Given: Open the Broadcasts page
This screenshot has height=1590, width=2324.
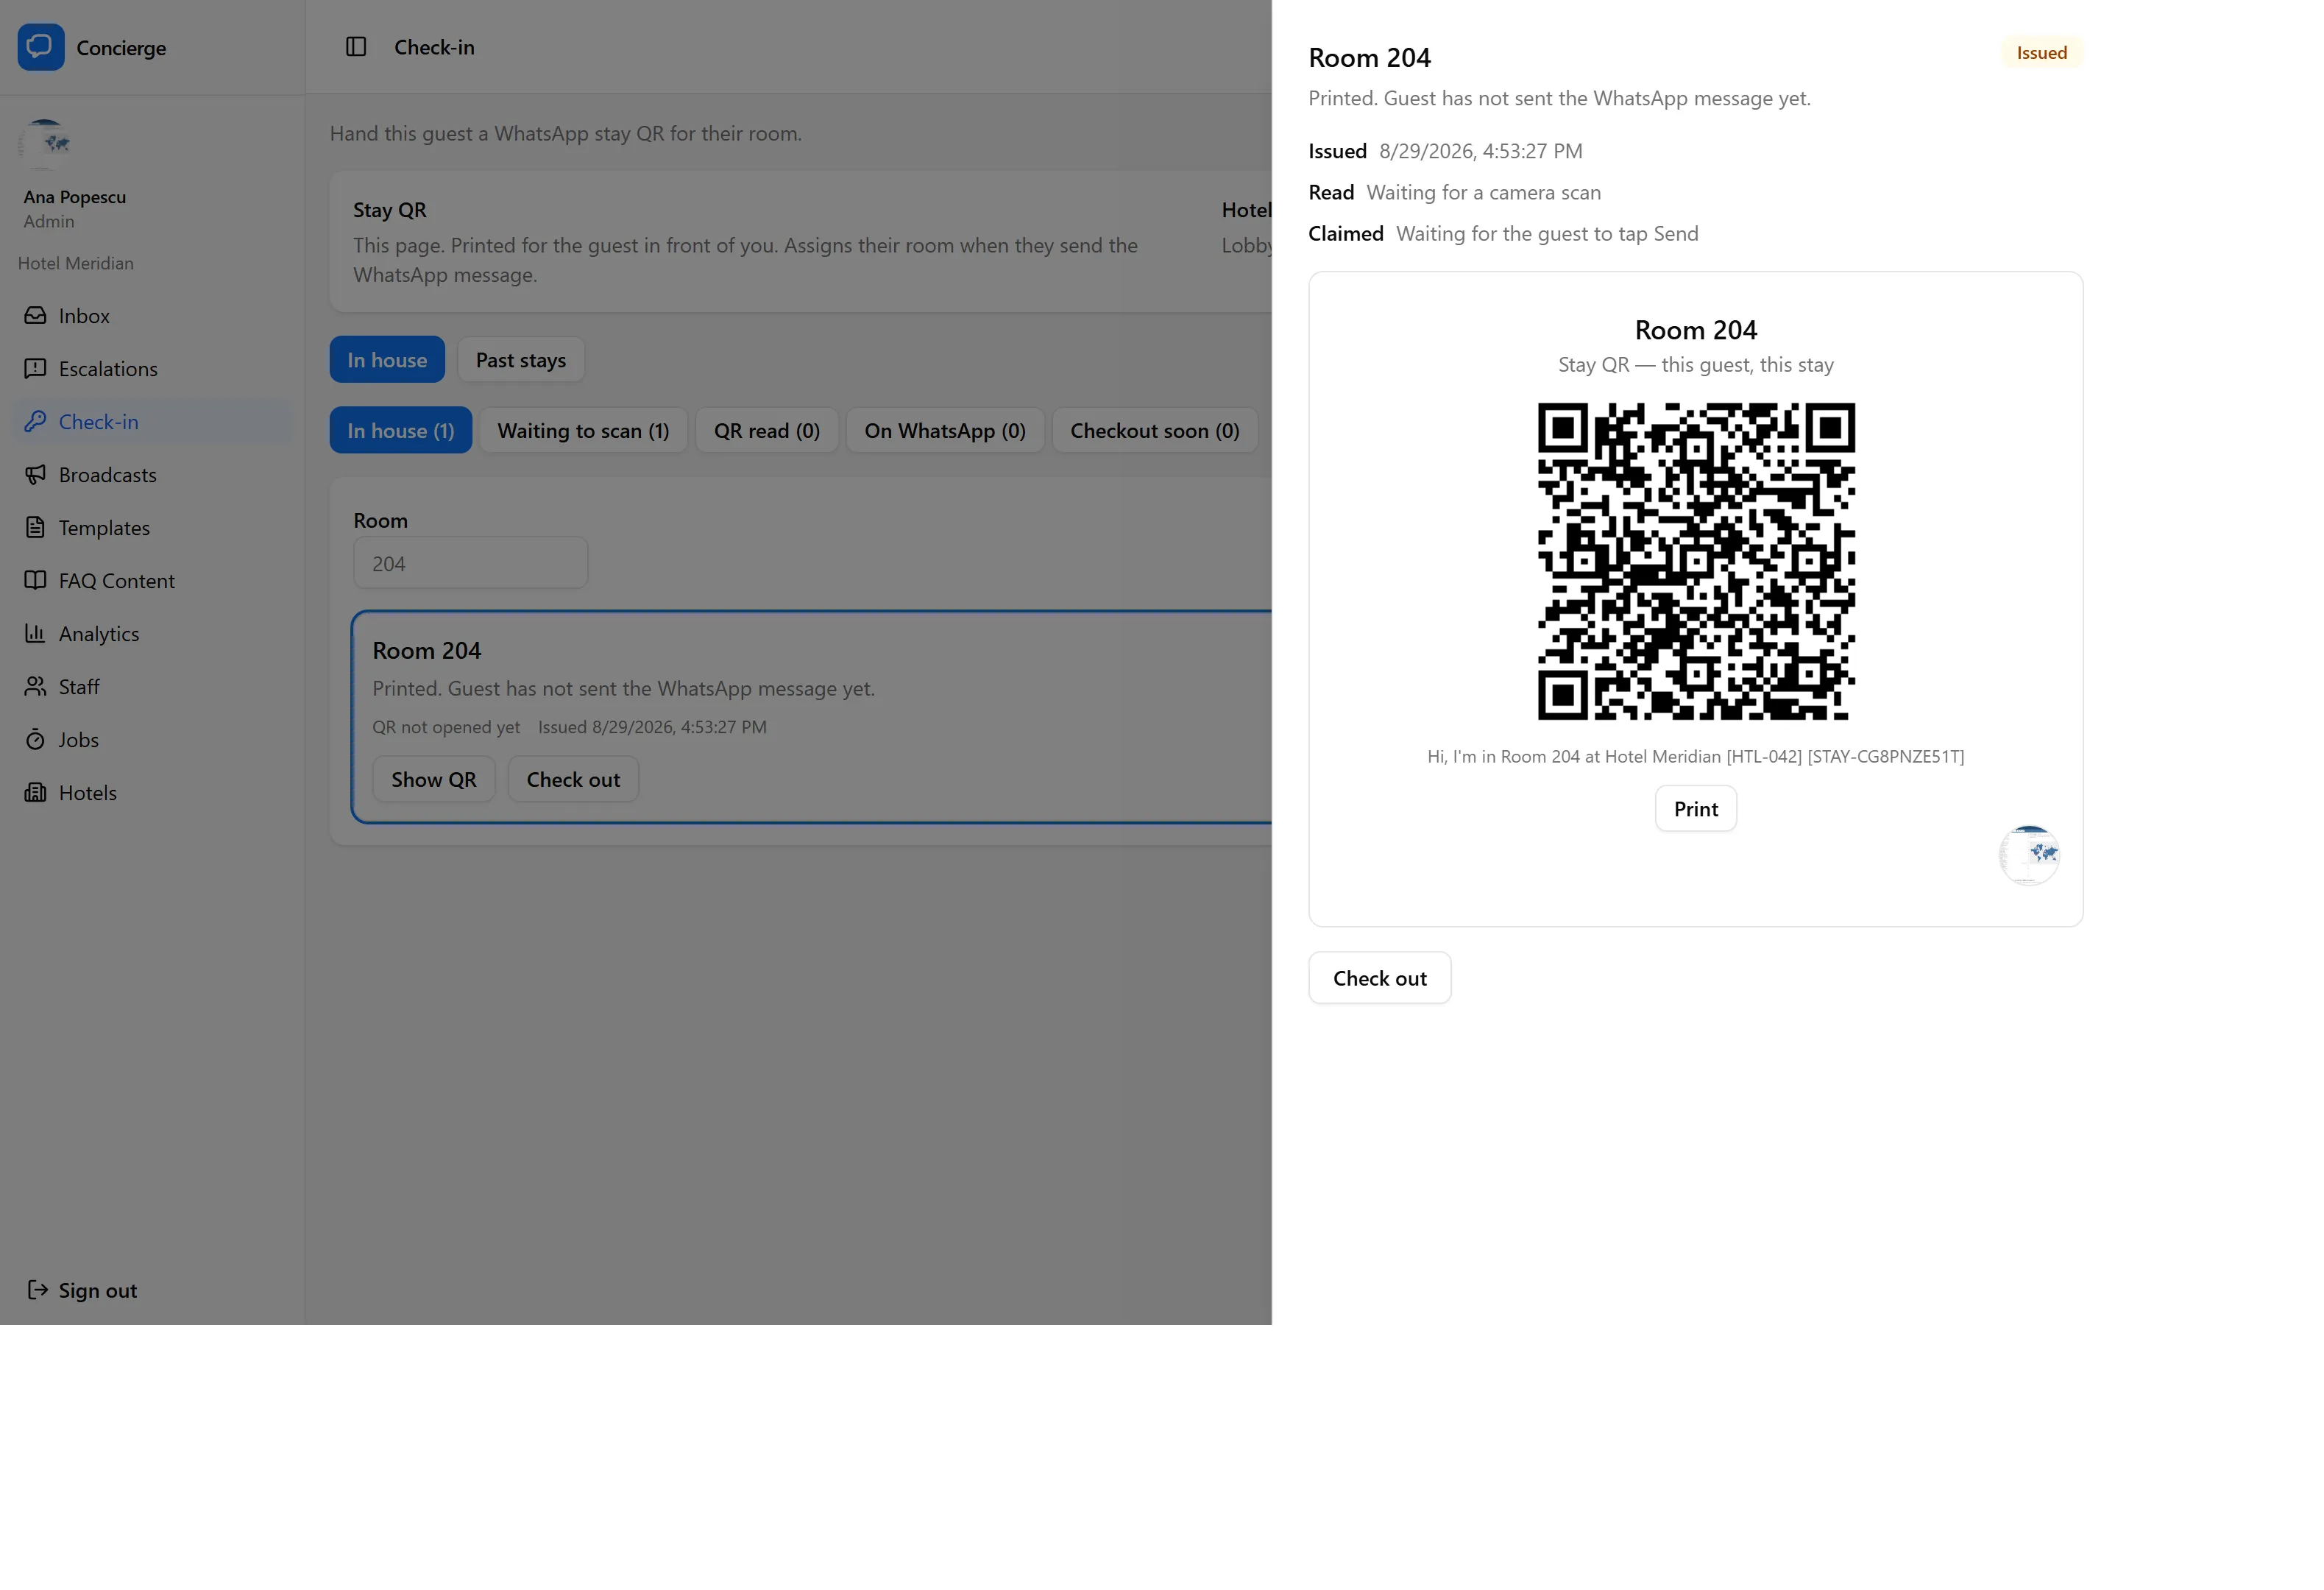Looking at the screenshot, I should 153,474.
